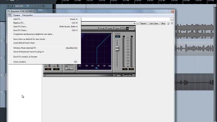Click the icon left of C1 Gate / Expander bar
This screenshot has width=217, height=122.
click(45, 75)
